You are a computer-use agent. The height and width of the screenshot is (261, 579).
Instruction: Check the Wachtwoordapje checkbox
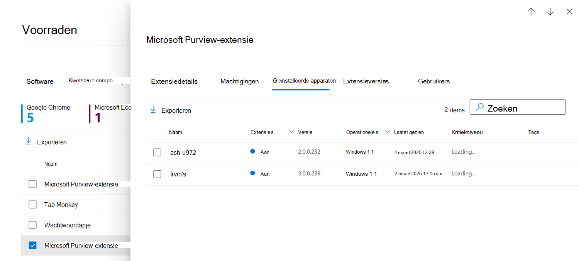pos(32,225)
